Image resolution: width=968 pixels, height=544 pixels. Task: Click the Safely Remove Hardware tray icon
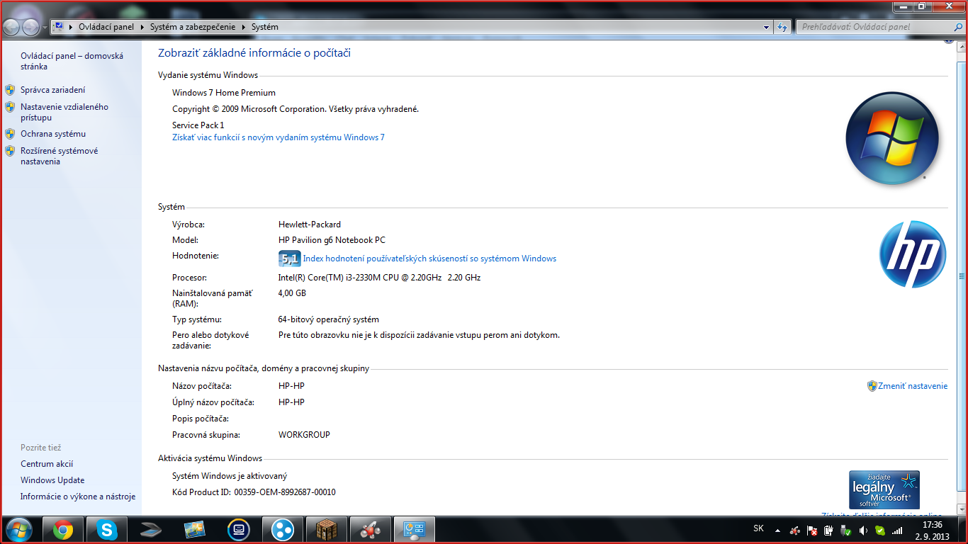tap(846, 530)
